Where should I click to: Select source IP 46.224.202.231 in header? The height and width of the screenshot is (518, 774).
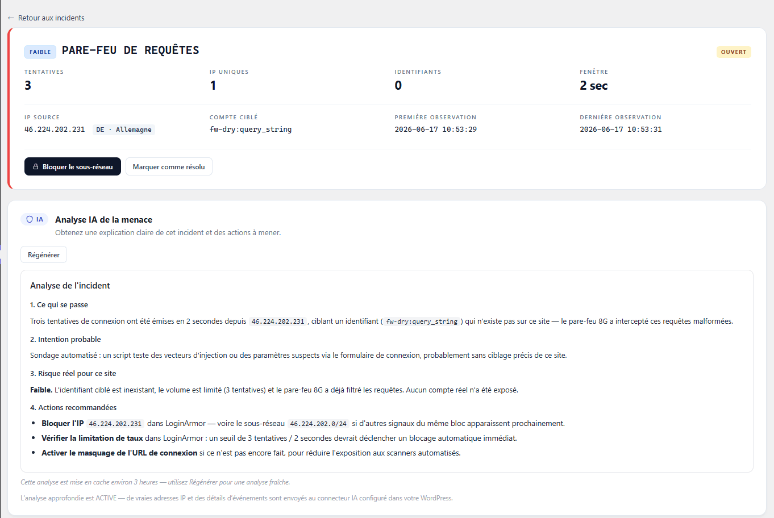[55, 129]
